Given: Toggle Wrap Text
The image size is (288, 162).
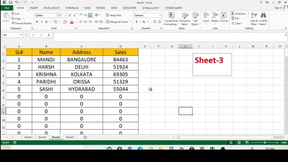Looking at the screenshot, I should [x=114, y=15].
